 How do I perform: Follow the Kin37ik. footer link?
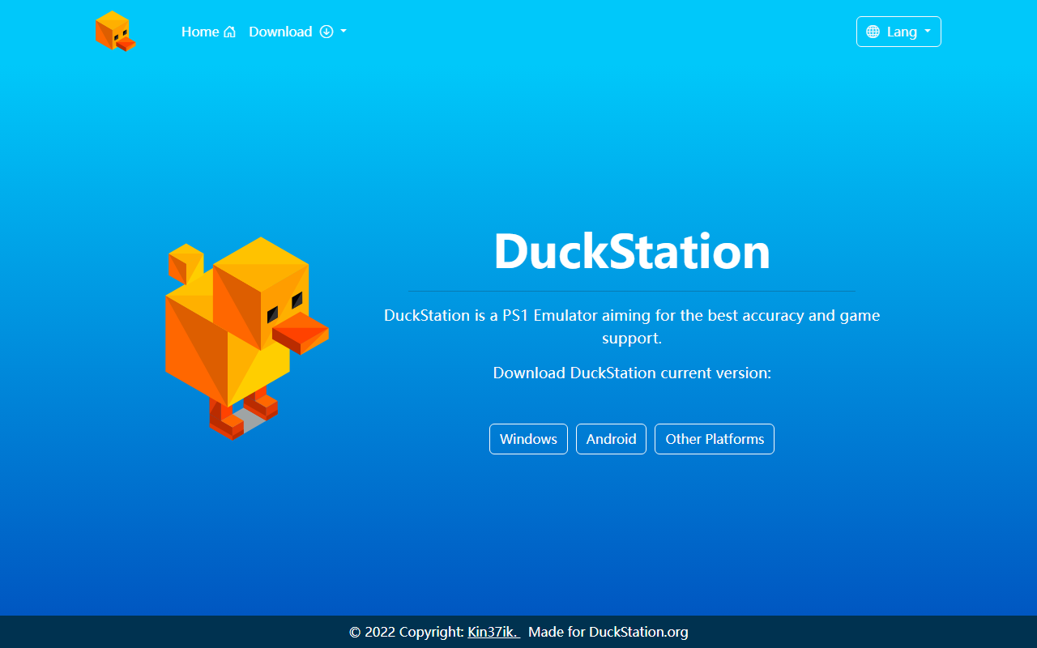point(493,632)
